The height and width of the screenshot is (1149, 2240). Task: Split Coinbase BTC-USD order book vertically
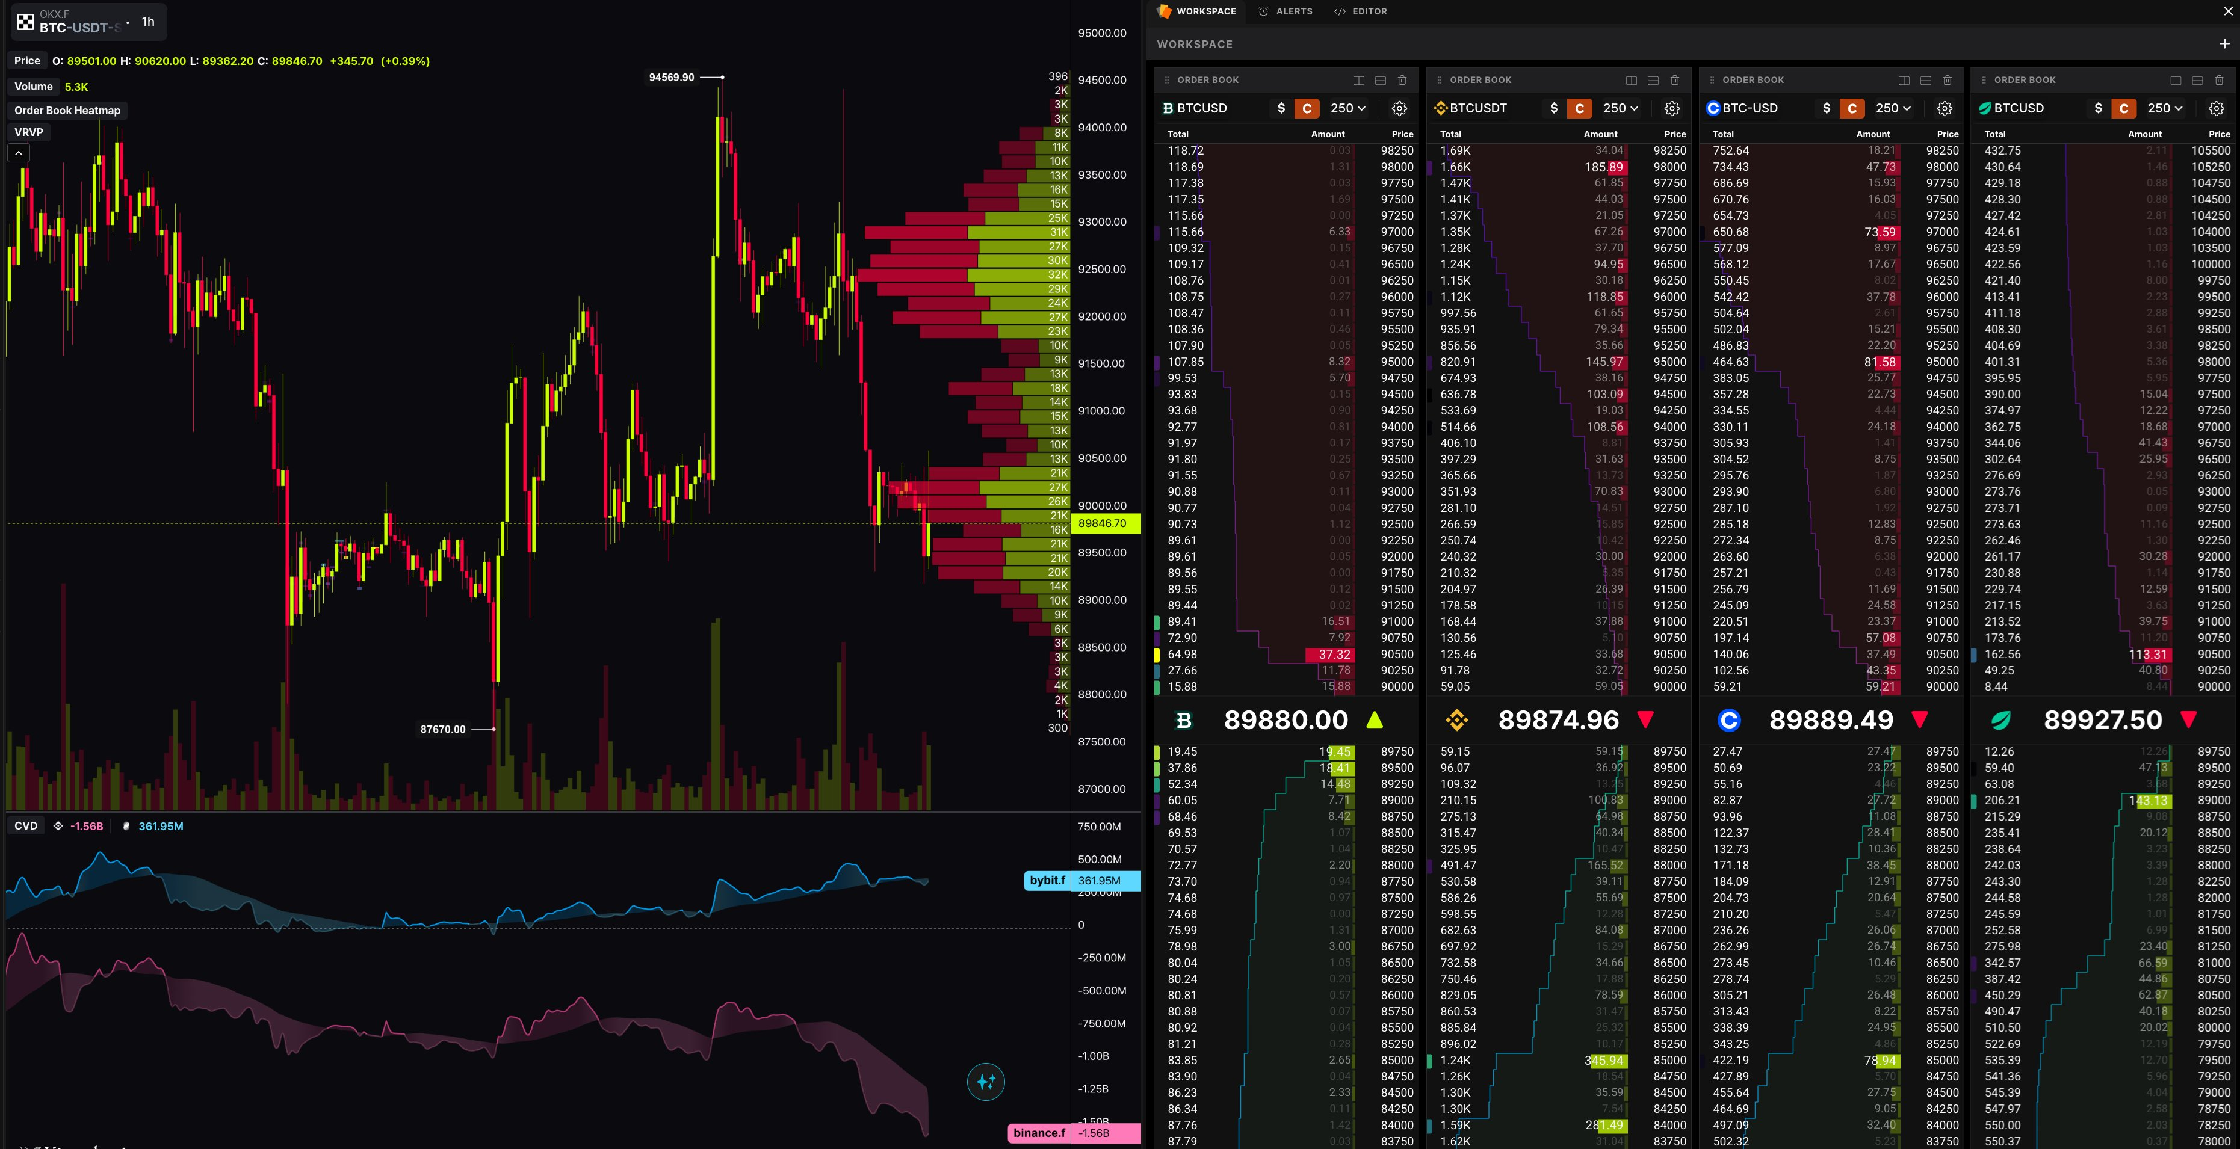tap(1904, 80)
